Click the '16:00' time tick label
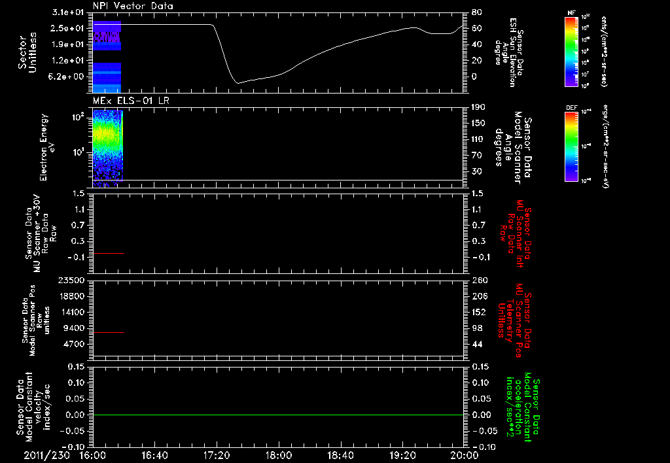Image resolution: width=670 pixels, height=463 pixels. [x=93, y=455]
